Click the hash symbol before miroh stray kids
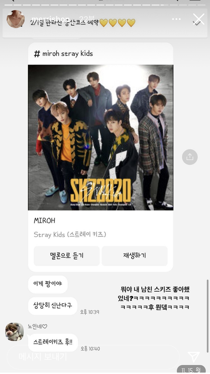This screenshot has width=210, height=374. [37, 54]
